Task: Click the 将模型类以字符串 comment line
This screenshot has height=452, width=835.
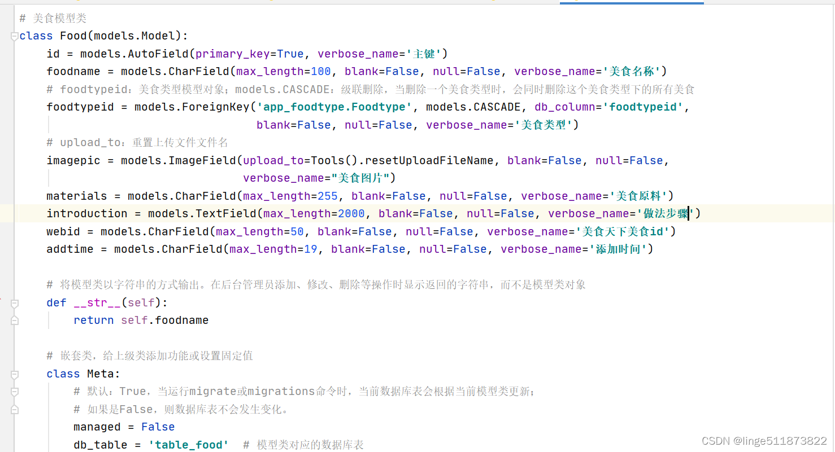Action: [x=316, y=285]
